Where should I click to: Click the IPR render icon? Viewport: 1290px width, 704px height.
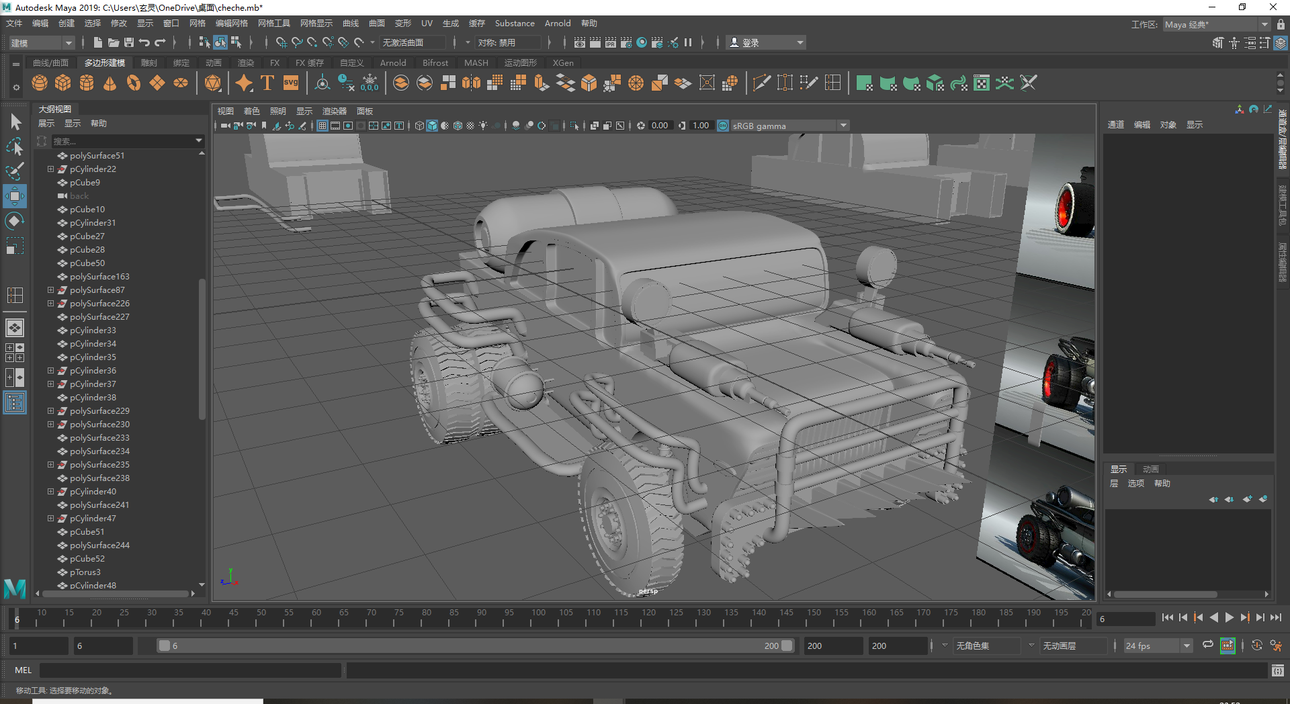[611, 42]
